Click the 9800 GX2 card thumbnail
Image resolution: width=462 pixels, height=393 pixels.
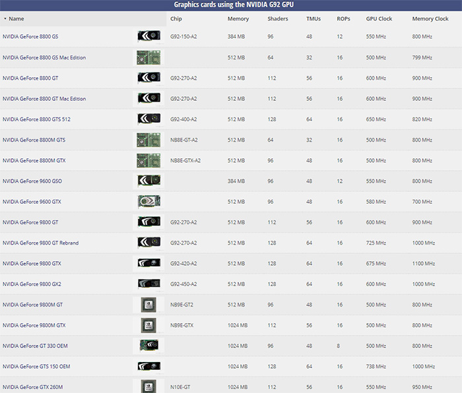click(149, 284)
